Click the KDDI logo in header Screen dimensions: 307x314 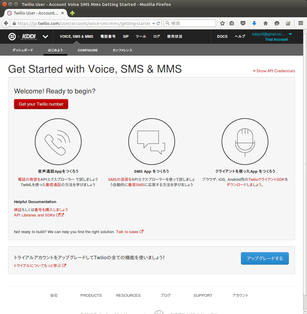click(29, 37)
